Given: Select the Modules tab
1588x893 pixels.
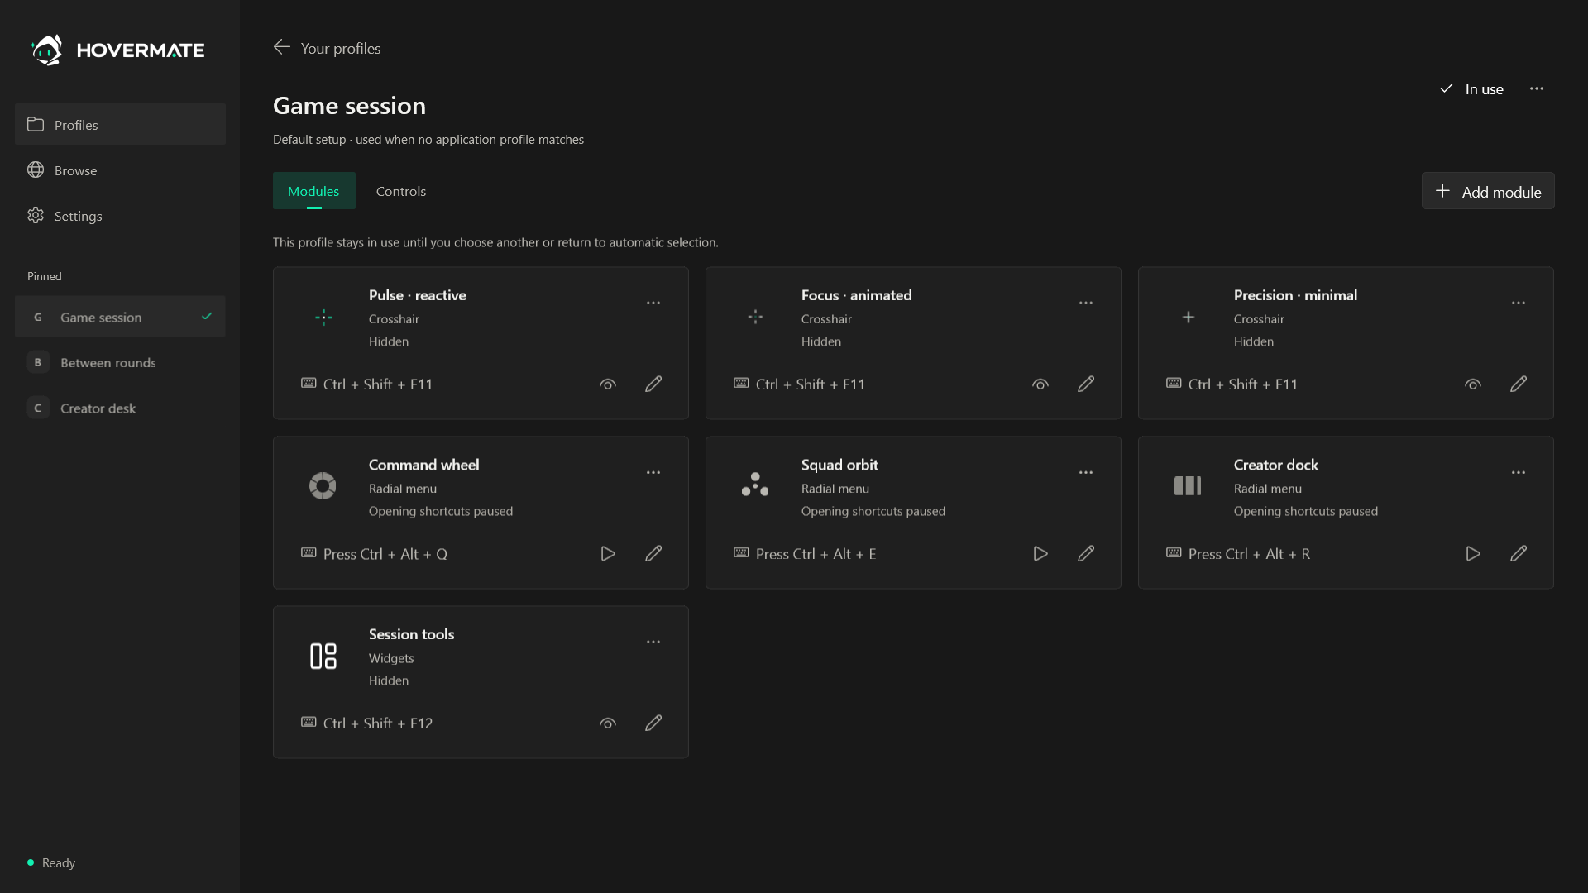Looking at the screenshot, I should [313, 191].
